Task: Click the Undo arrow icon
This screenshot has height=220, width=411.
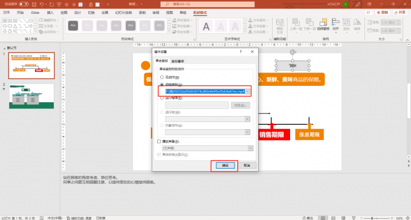Action: click(42, 4)
